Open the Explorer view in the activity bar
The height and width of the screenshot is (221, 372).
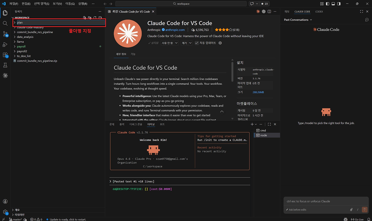[x=5, y=13]
